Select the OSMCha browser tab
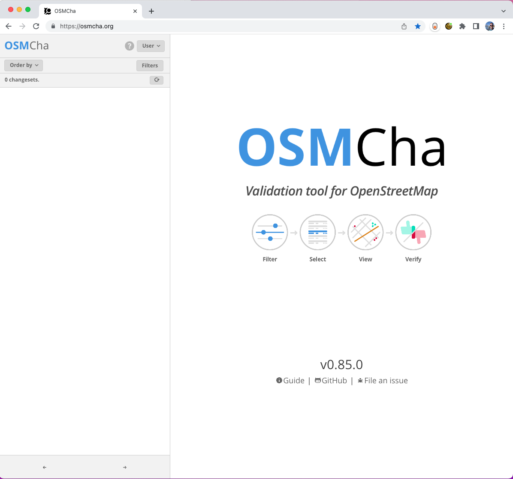Image resolution: width=513 pixels, height=479 pixels. (91, 11)
